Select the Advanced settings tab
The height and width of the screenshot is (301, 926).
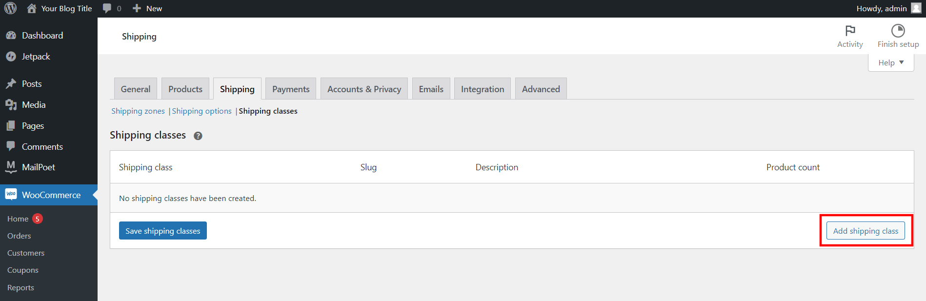[x=541, y=89]
